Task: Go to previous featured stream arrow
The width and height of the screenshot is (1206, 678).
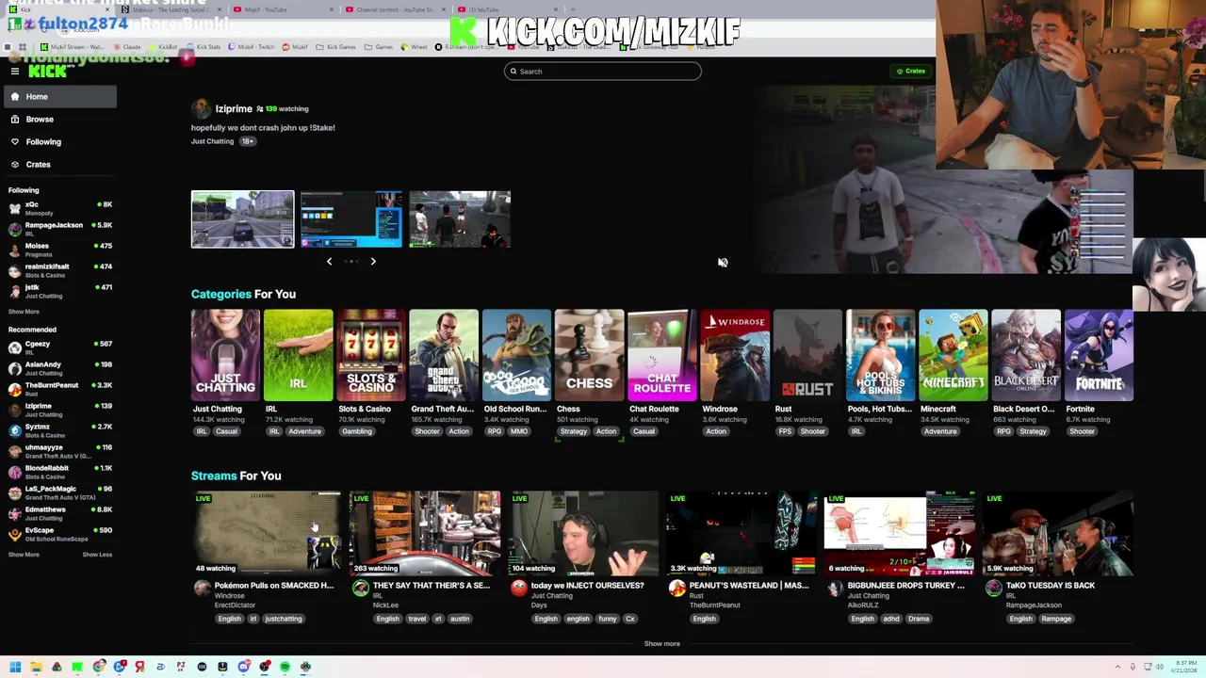Action: pyautogui.click(x=329, y=261)
